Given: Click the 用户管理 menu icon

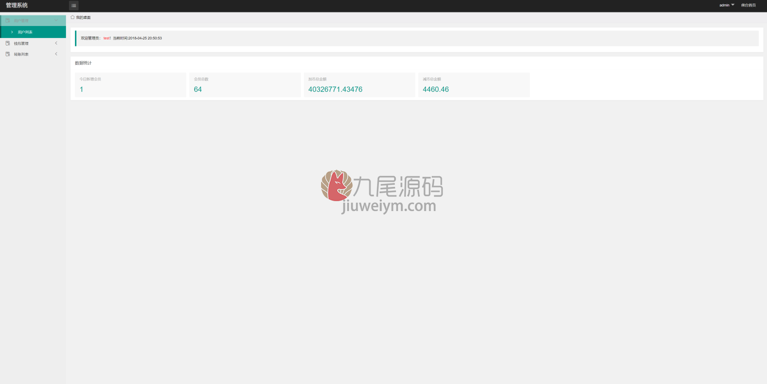Looking at the screenshot, I should tap(7, 20).
